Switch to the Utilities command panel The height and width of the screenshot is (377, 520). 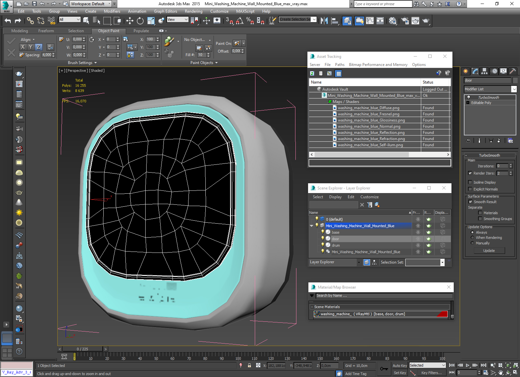pos(513,71)
